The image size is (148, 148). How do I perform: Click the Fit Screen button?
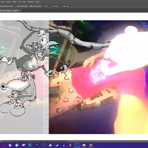(55, 6)
